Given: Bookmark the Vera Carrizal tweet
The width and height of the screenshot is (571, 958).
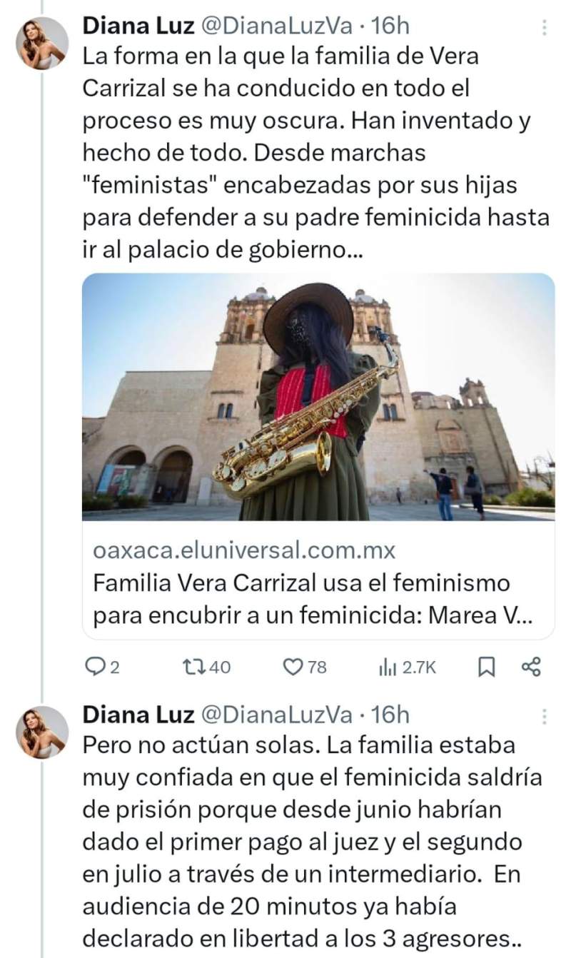Looking at the screenshot, I should click(x=486, y=667).
